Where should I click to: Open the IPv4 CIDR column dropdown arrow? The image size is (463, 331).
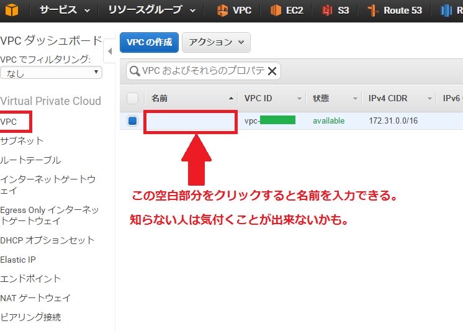[429, 98]
